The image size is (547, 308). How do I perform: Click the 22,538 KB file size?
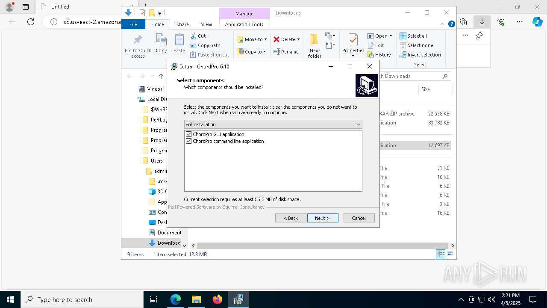pyautogui.click(x=438, y=114)
